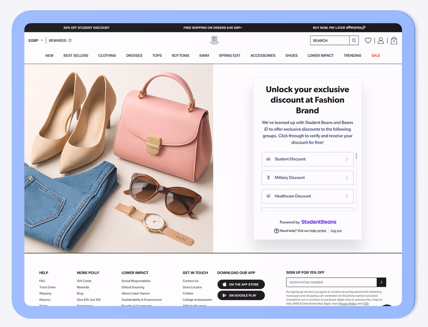
Task: Click the Google Play logo icon
Action: [x=225, y=295]
